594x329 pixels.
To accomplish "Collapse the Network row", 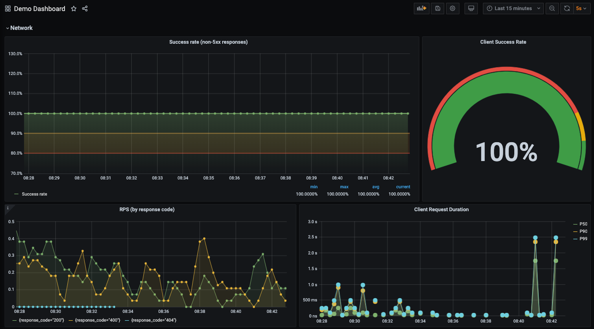I will tap(20, 28).
